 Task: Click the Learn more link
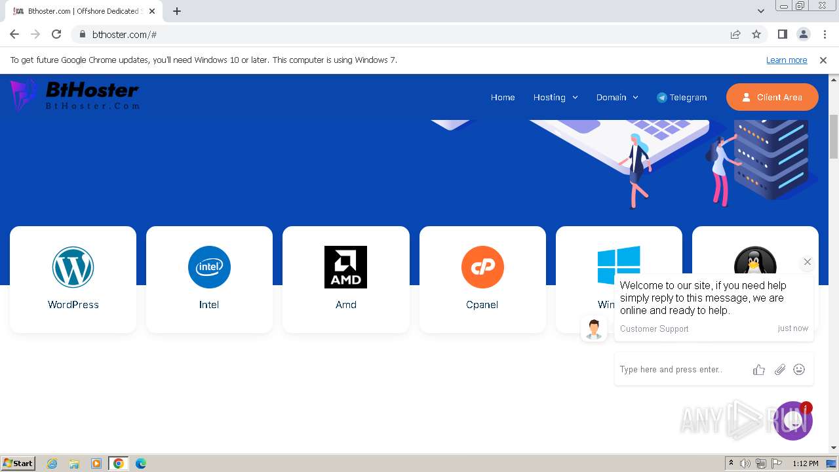pos(787,60)
